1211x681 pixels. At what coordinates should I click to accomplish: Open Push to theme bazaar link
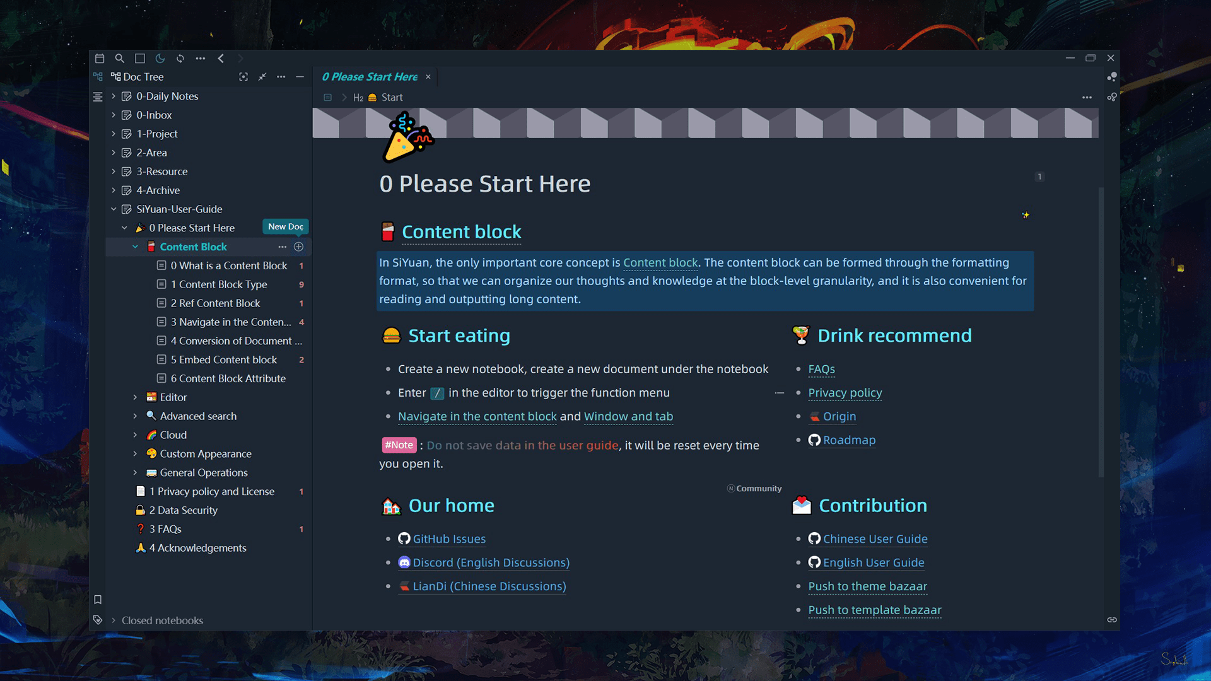pos(867,586)
